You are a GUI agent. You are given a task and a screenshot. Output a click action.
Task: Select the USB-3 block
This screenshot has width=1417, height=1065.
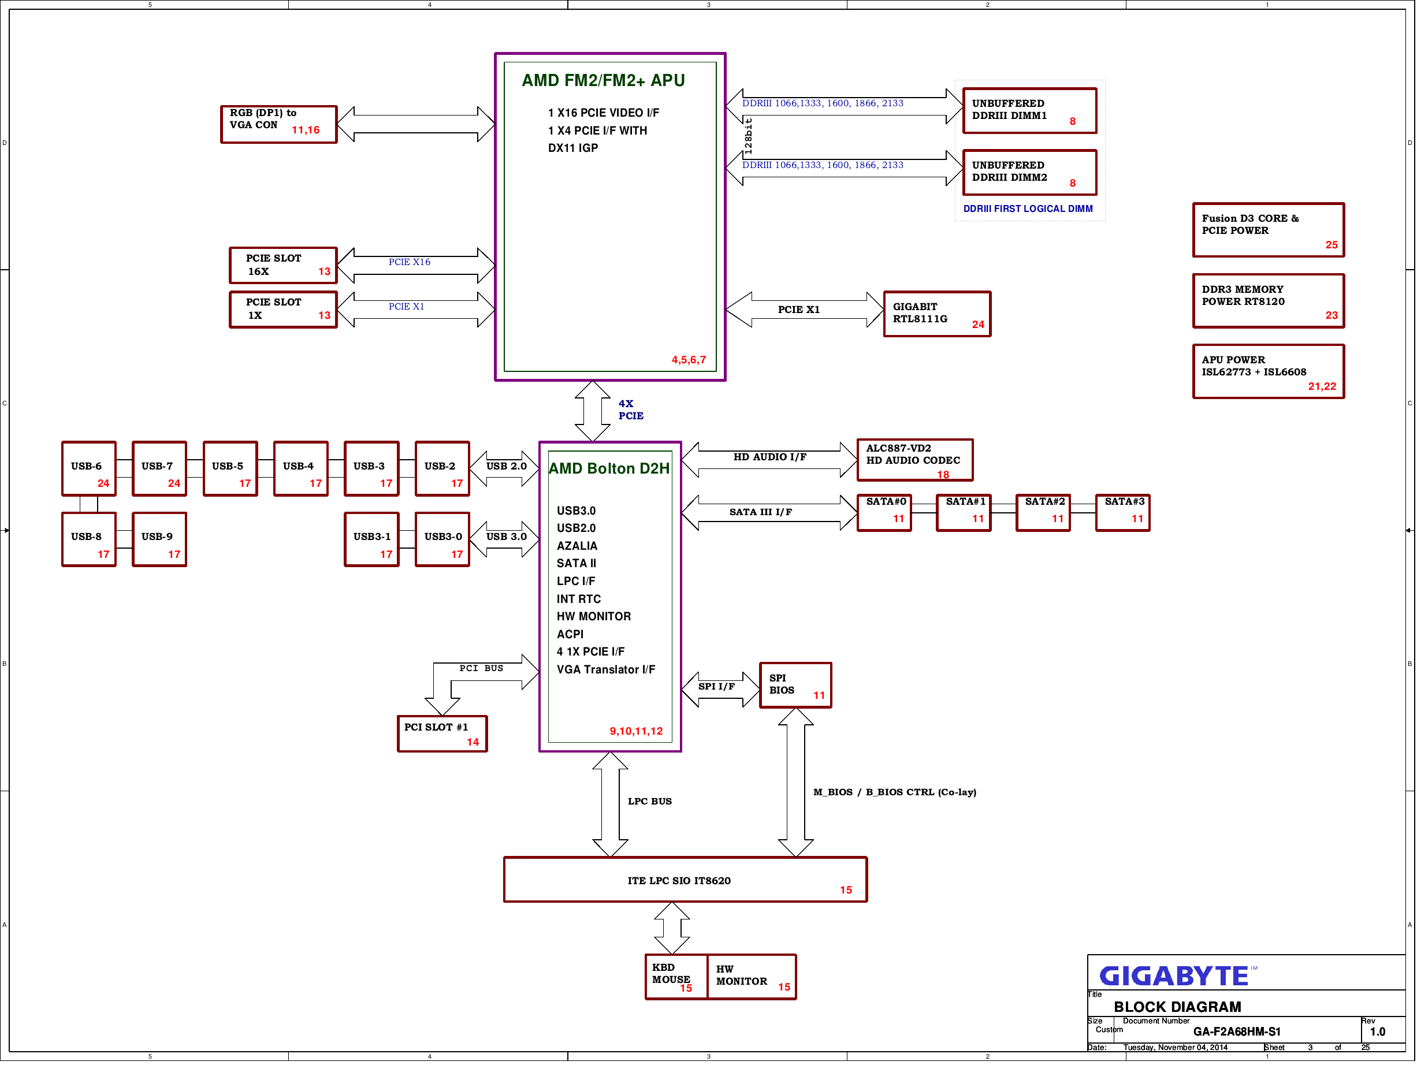(x=371, y=470)
